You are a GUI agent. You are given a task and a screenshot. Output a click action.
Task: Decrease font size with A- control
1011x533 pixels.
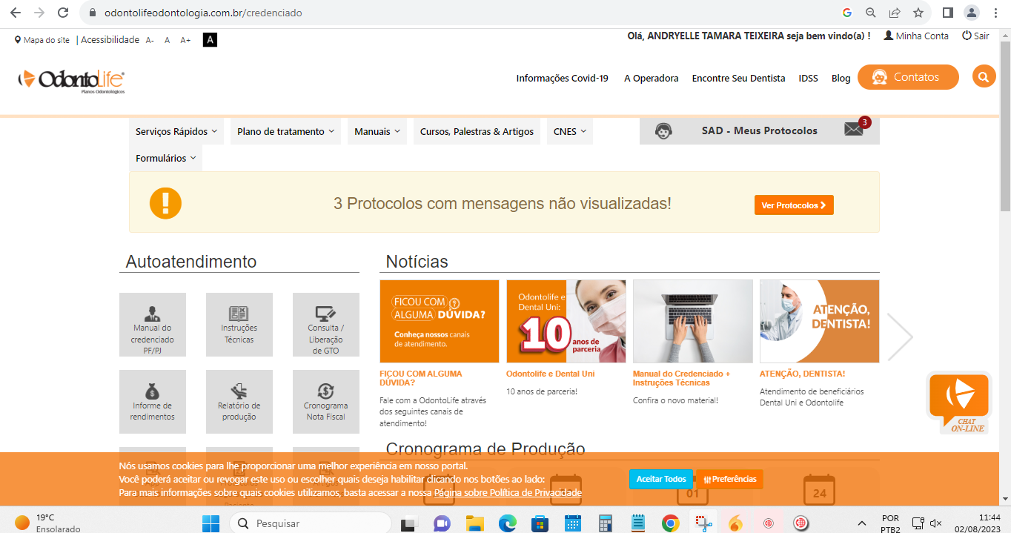pyautogui.click(x=150, y=40)
